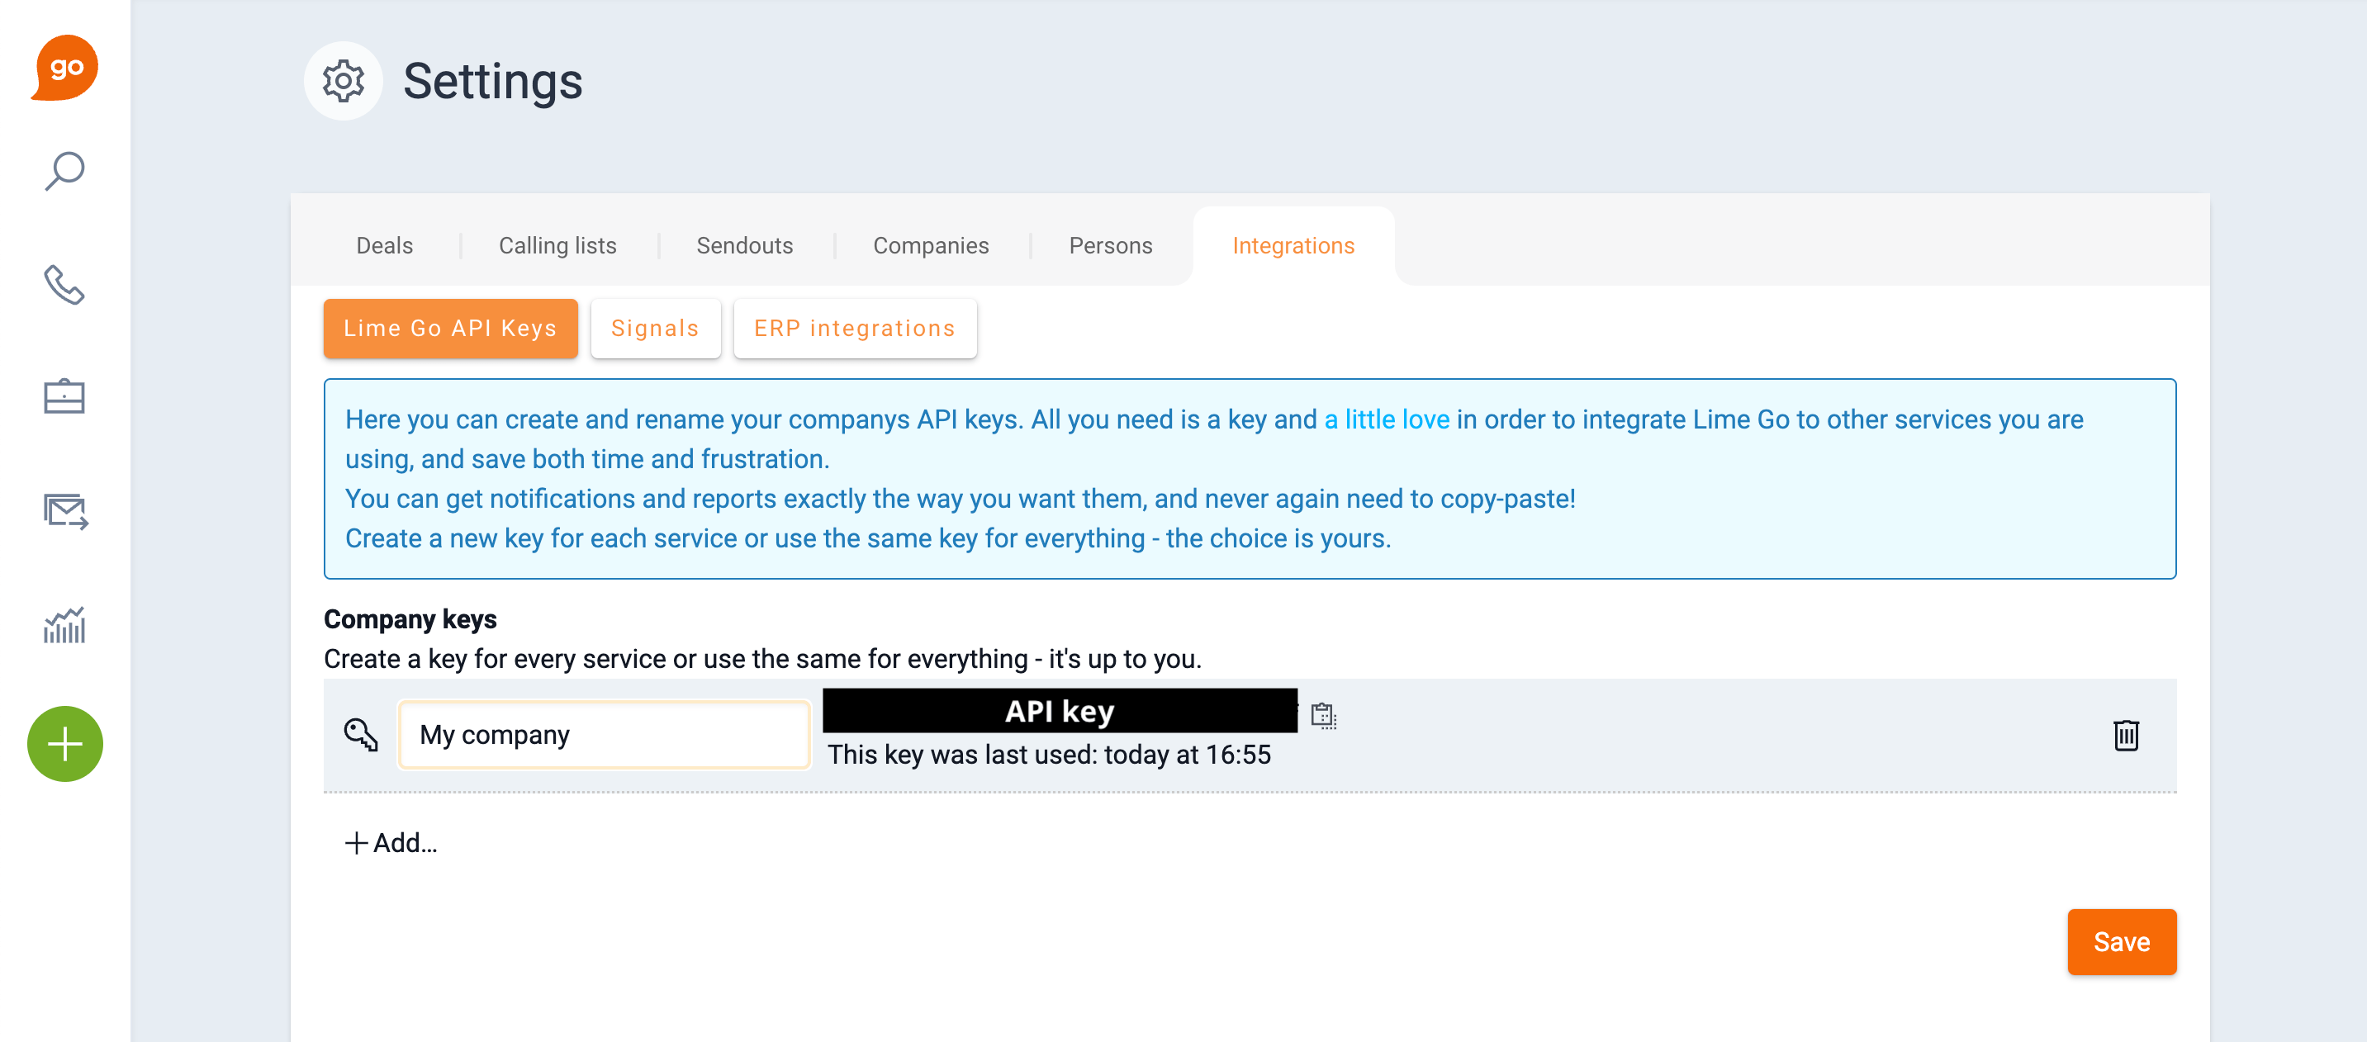Click the Lime Go logo icon

[x=64, y=67]
